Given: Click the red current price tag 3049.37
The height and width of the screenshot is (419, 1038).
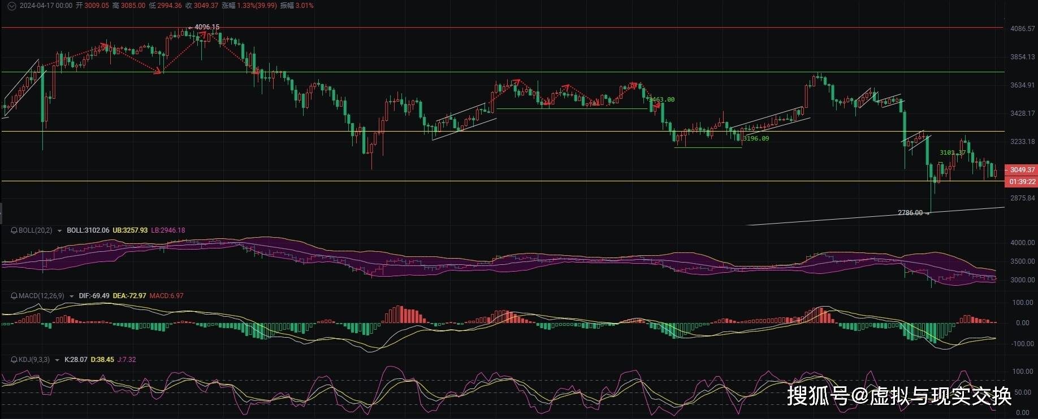Looking at the screenshot, I should tap(1021, 170).
